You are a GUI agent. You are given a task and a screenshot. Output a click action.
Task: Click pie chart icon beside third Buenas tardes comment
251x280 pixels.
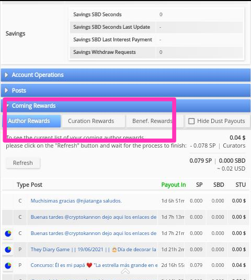pyautogui.click(x=8, y=233)
